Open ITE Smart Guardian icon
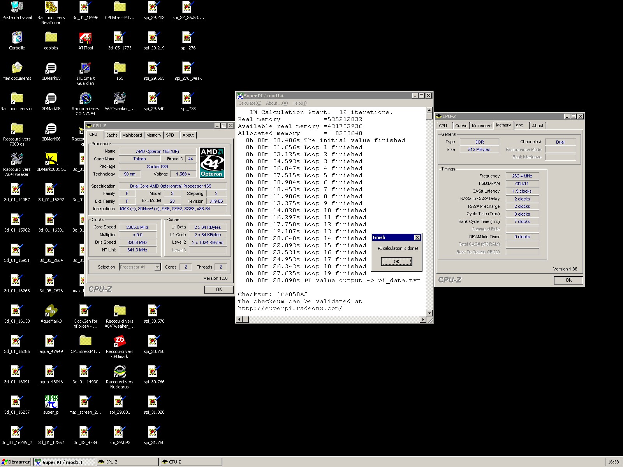 point(85,74)
